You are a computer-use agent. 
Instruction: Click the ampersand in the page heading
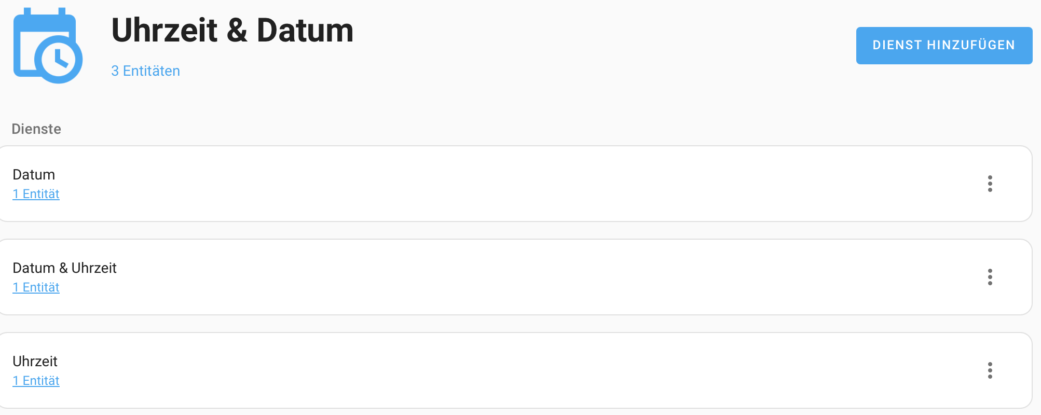tap(237, 30)
